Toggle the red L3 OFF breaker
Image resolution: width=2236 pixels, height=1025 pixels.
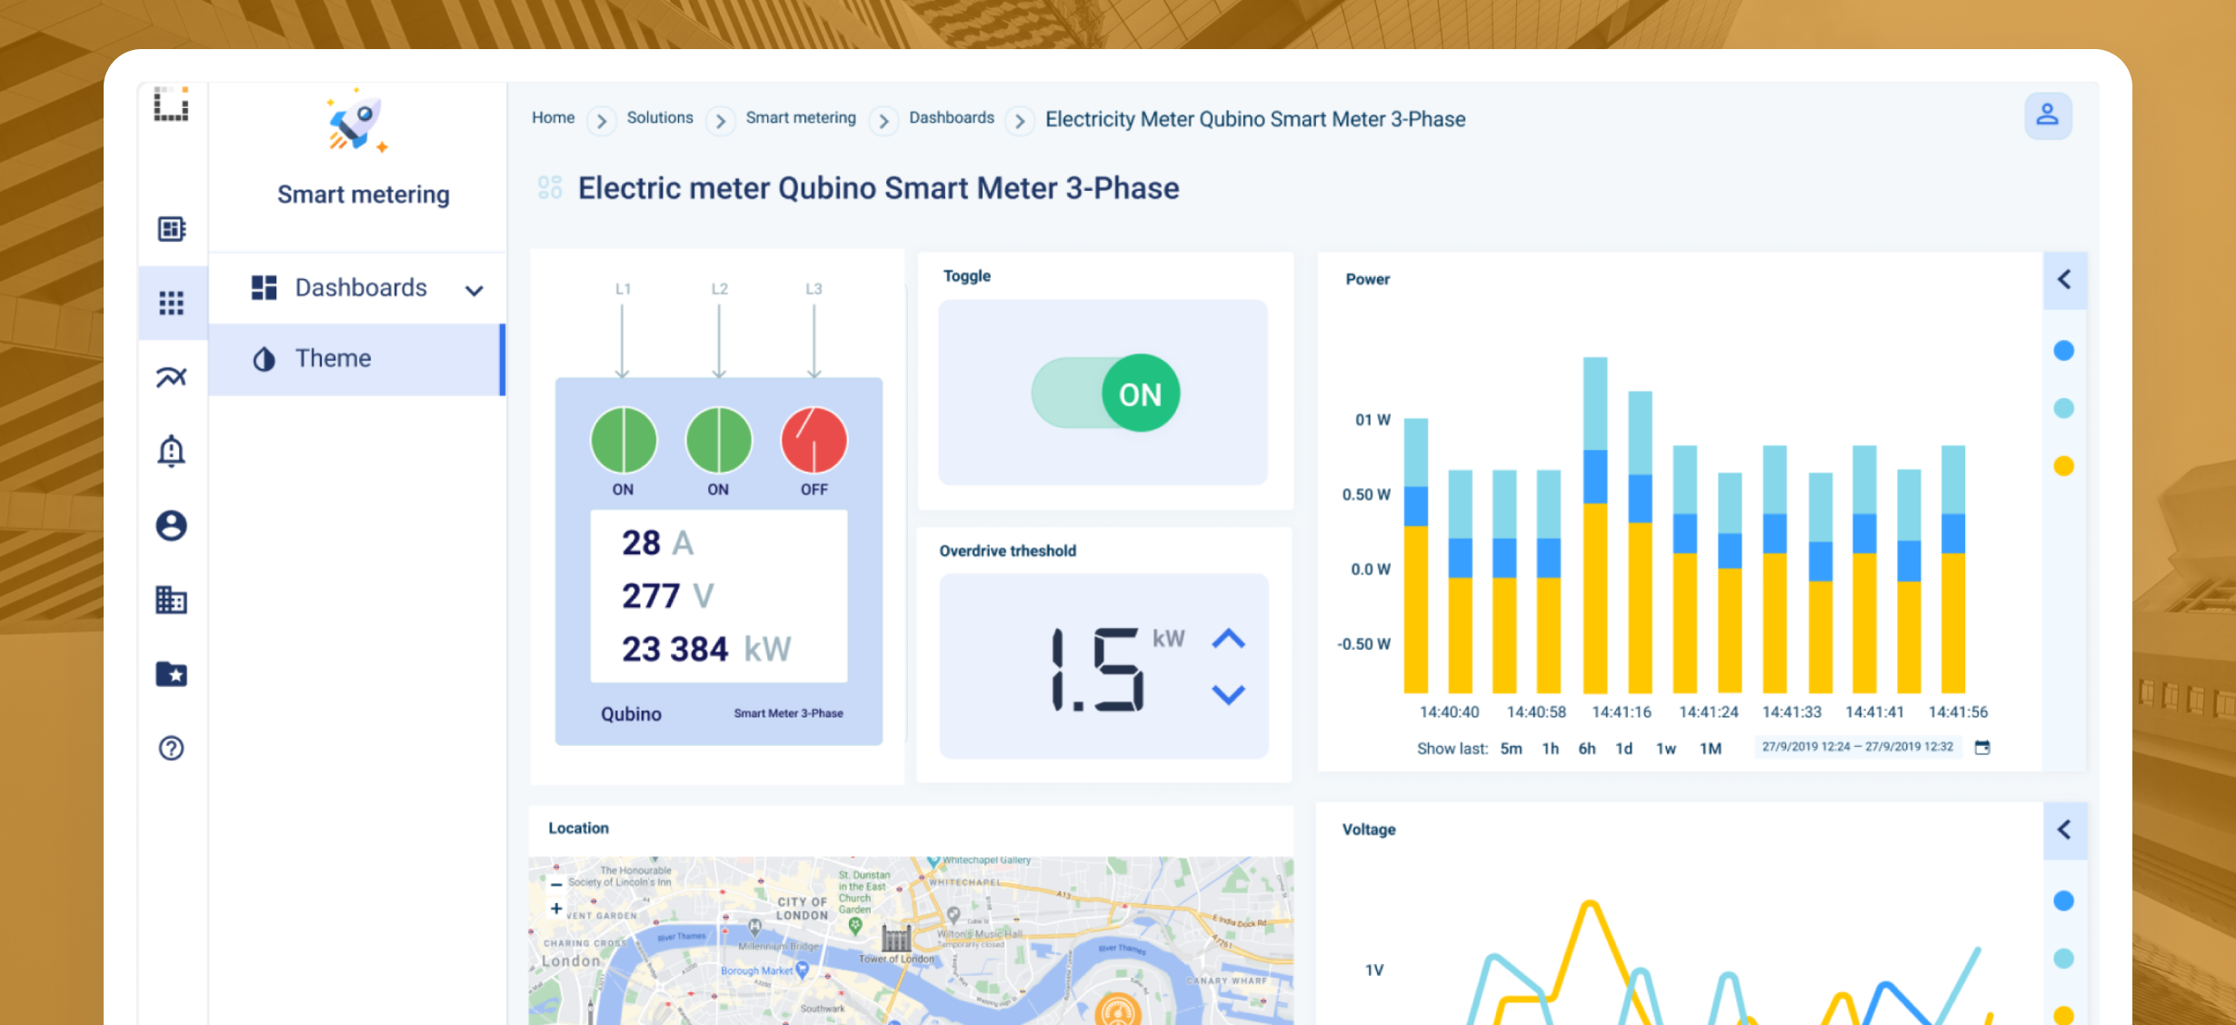pyautogui.click(x=814, y=440)
